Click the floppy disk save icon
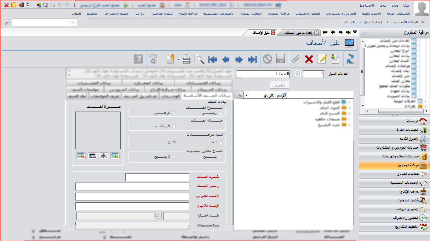The height and width of the screenshot is (241, 430). [280, 59]
